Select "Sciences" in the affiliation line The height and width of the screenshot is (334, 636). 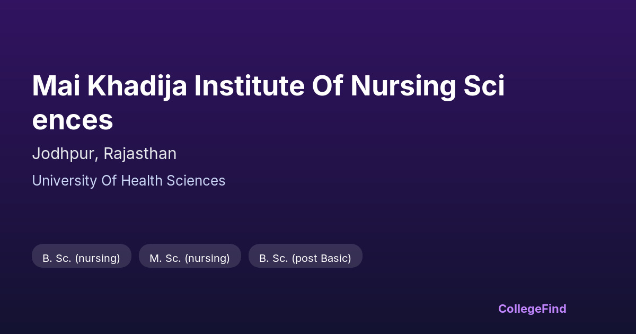196,181
